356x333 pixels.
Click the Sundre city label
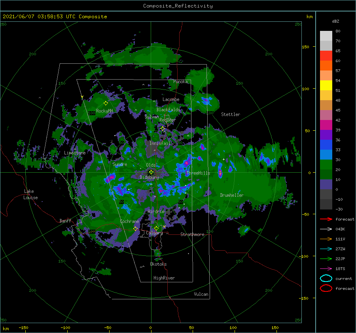[x=120, y=164]
